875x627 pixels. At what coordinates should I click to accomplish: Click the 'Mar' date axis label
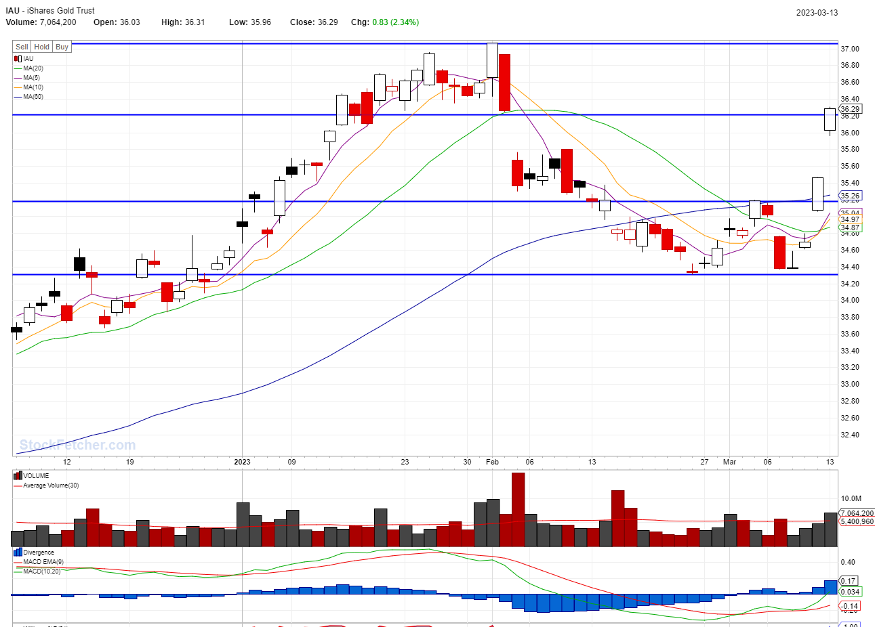point(729,462)
